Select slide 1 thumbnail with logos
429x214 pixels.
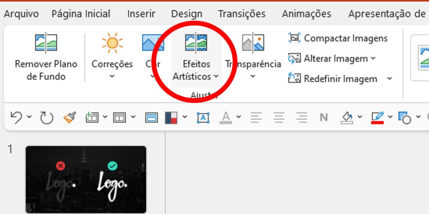[86, 179]
